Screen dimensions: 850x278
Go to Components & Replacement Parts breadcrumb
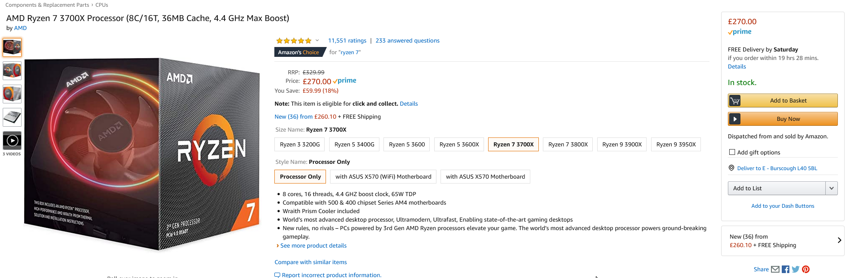[47, 5]
